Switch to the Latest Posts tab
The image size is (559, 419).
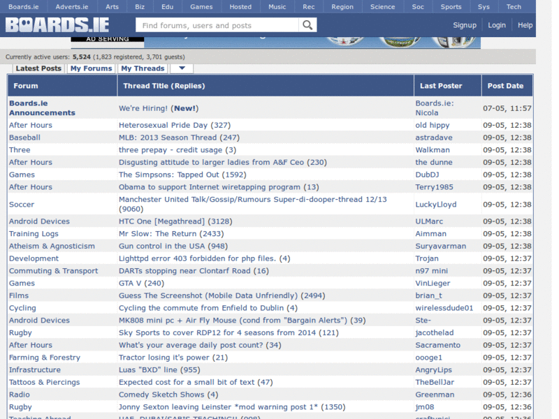pyautogui.click(x=38, y=68)
